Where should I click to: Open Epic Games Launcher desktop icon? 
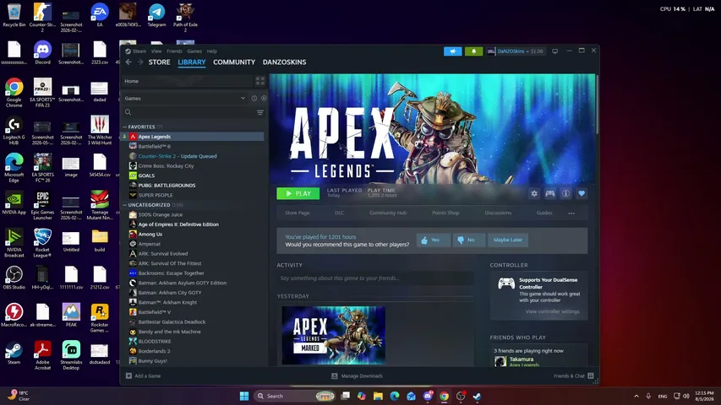coord(42,205)
